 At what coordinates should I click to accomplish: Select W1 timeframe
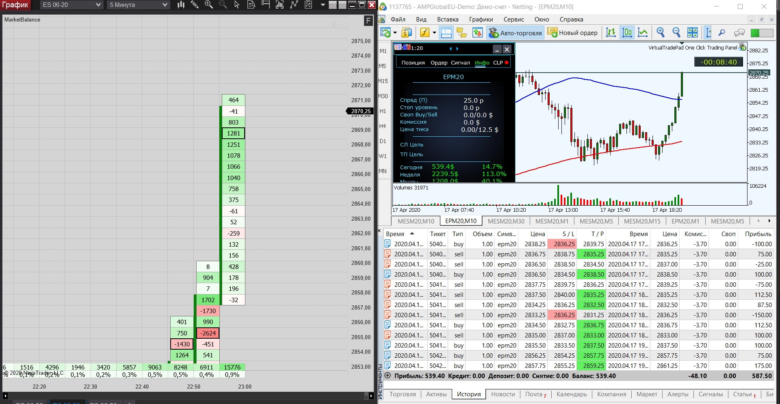pos(383,156)
